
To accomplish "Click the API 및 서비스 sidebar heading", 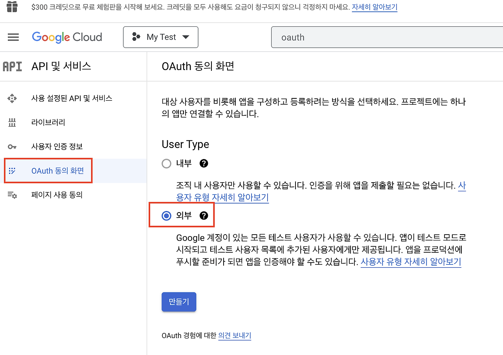I will pos(61,66).
